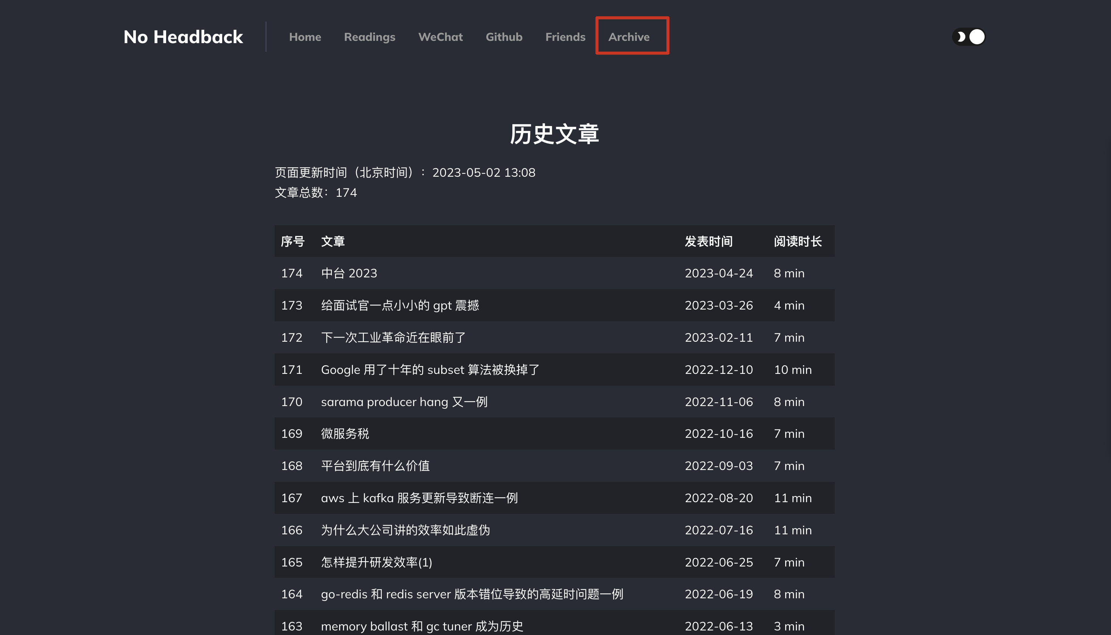This screenshot has height=635, width=1111.
Task: Open the go-redis redis server article
Action: (472, 594)
